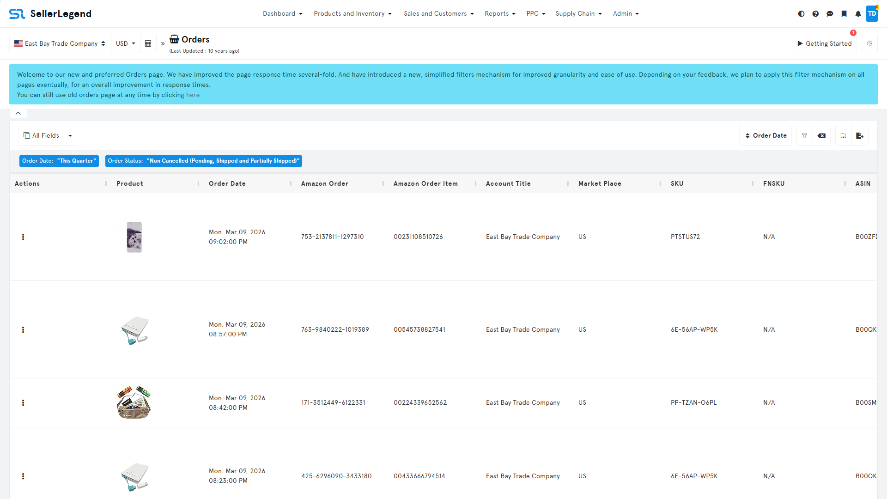
Task: Open the USD currency dropdown
Action: (x=125, y=43)
